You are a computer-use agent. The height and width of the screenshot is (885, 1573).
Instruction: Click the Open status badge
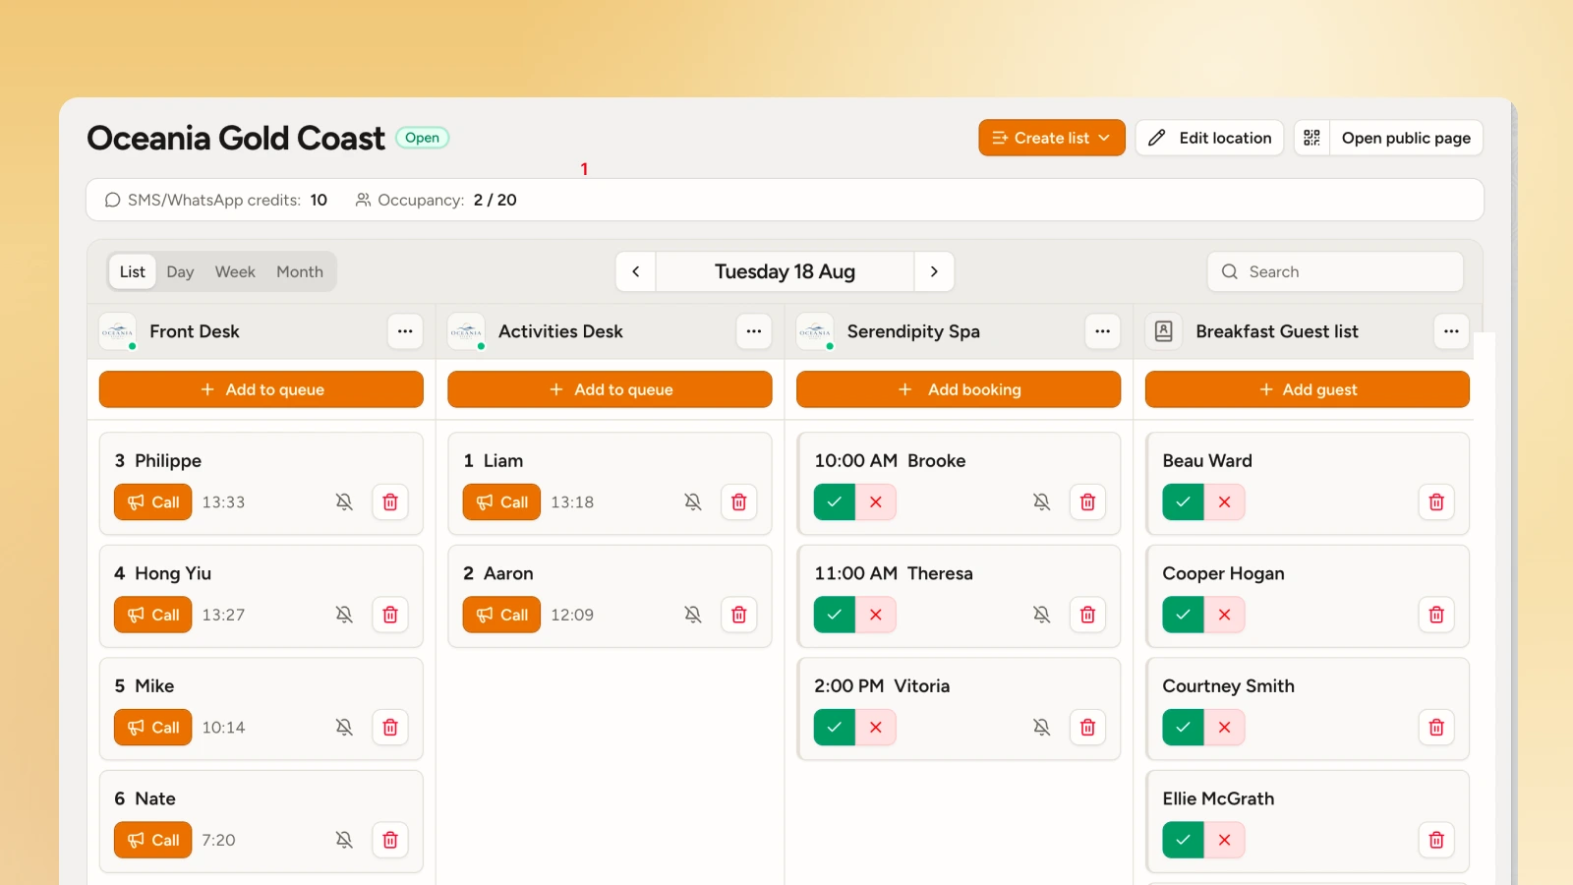[x=423, y=138]
